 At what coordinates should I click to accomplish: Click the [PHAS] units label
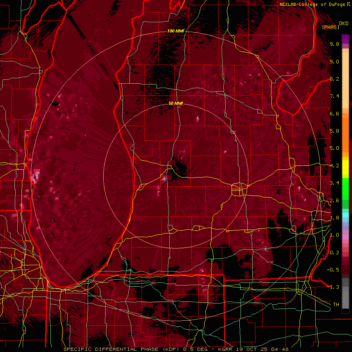coord(330,27)
